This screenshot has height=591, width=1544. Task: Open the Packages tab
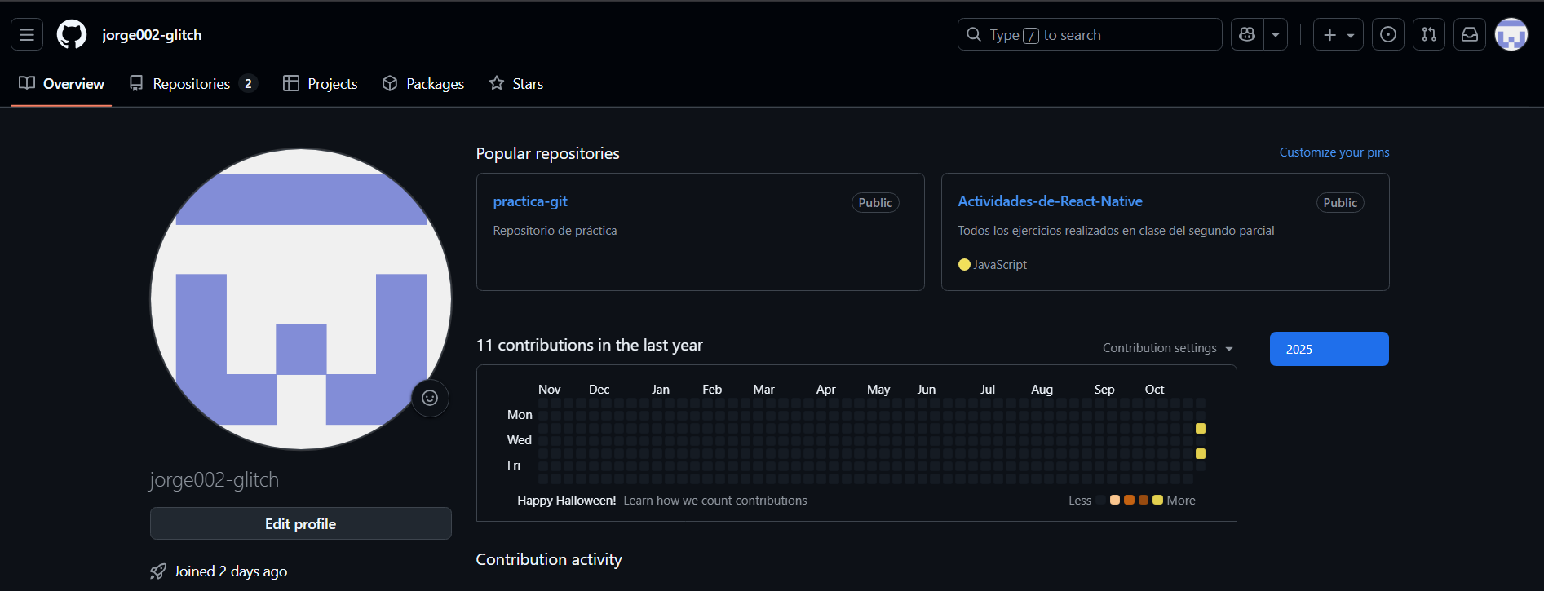click(x=423, y=84)
